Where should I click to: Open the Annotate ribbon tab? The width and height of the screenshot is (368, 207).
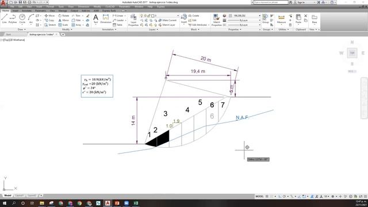[27, 11]
